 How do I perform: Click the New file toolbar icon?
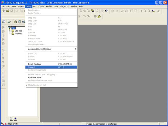point(4,11)
